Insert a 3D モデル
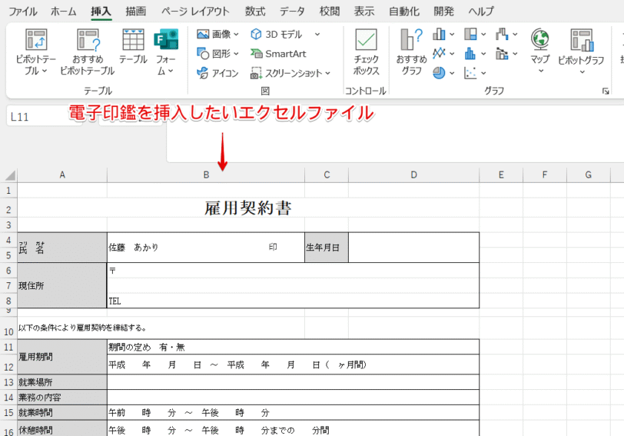The width and height of the screenshot is (624, 436). (x=276, y=35)
